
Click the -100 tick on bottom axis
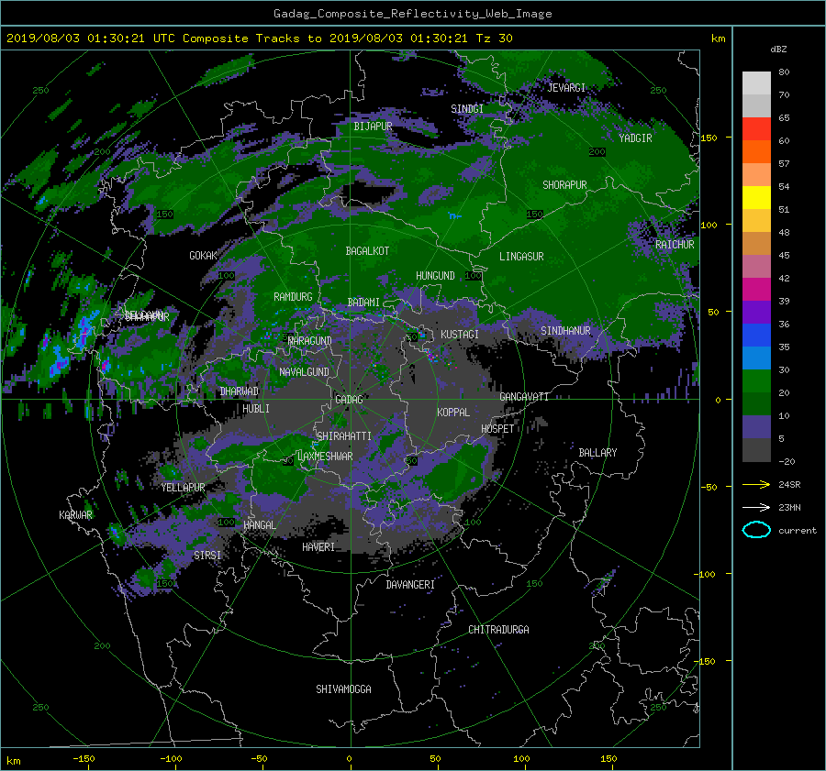pos(172,758)
